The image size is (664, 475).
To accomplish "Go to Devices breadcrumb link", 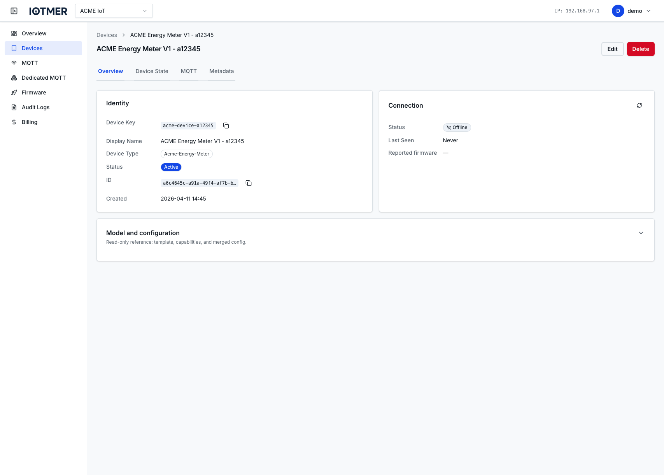I will 107,35.
